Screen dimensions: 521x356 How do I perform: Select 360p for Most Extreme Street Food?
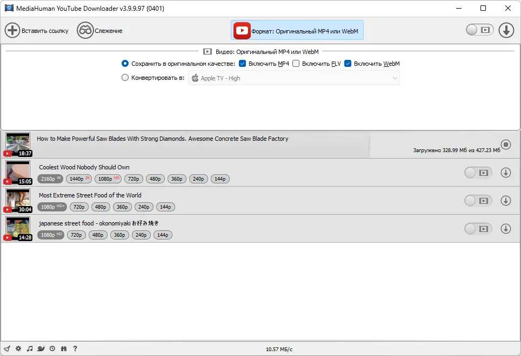(122, 207)
